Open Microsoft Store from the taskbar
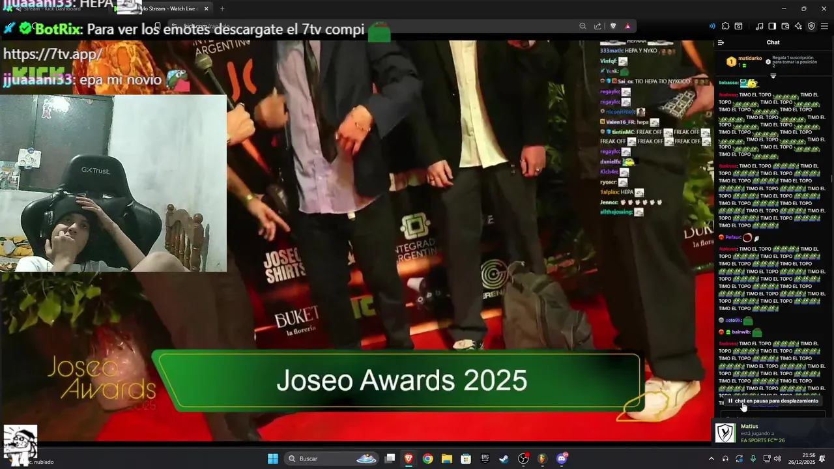 click(466, 459)
